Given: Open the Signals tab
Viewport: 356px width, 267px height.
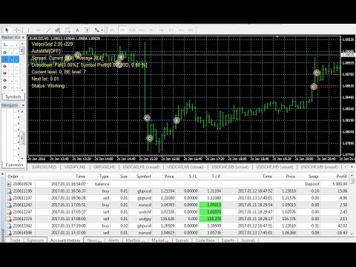Looking at the screenshot, I should [x=182, y=240].
